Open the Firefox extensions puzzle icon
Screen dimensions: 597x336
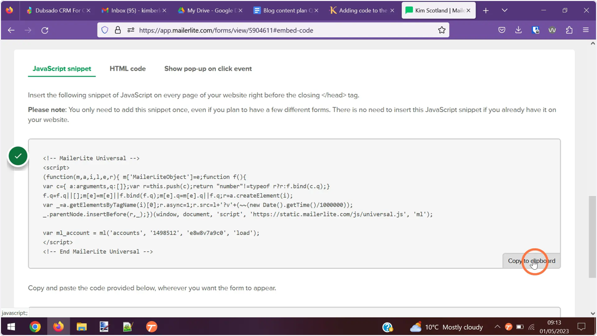pyautogui.click(x=569, y=30)
